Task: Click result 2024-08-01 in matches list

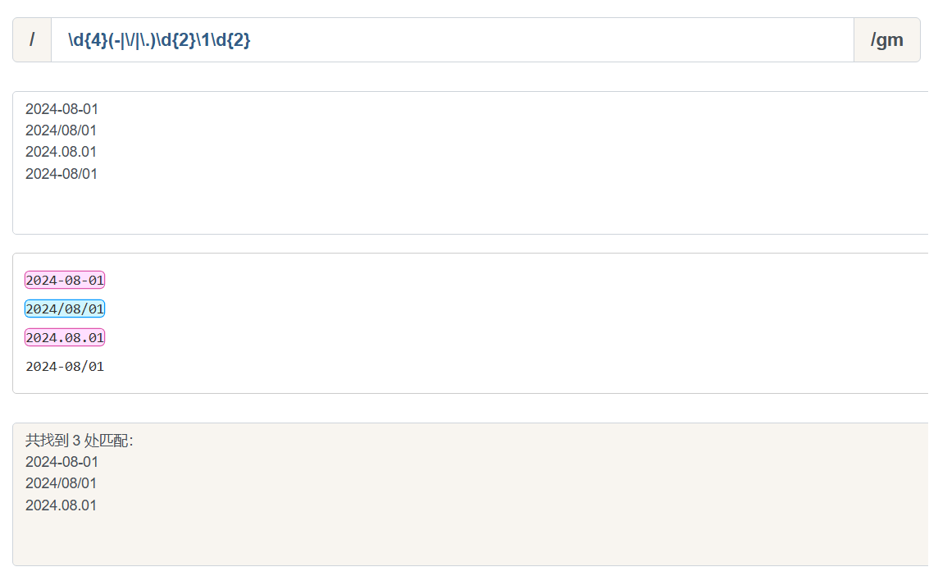Action: pyautogui.click(x=61, y=462)
